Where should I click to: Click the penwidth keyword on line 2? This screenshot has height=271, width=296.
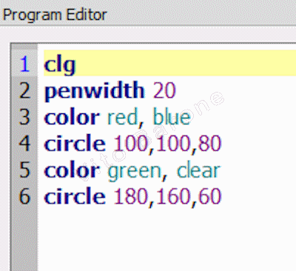[x=94, y=91]
